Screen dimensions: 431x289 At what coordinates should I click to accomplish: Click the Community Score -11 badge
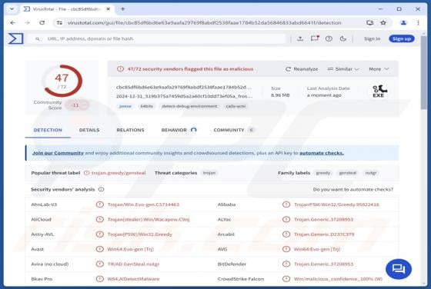pyautogui.click(x=77, y=105)
